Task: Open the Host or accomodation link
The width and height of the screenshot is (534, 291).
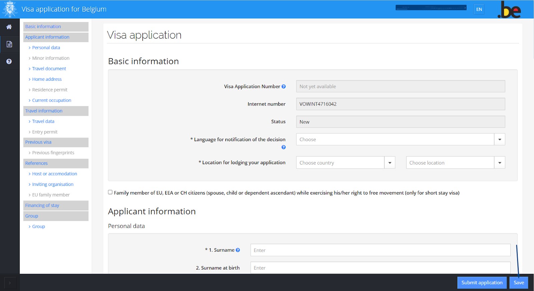Action: point(55,174)
